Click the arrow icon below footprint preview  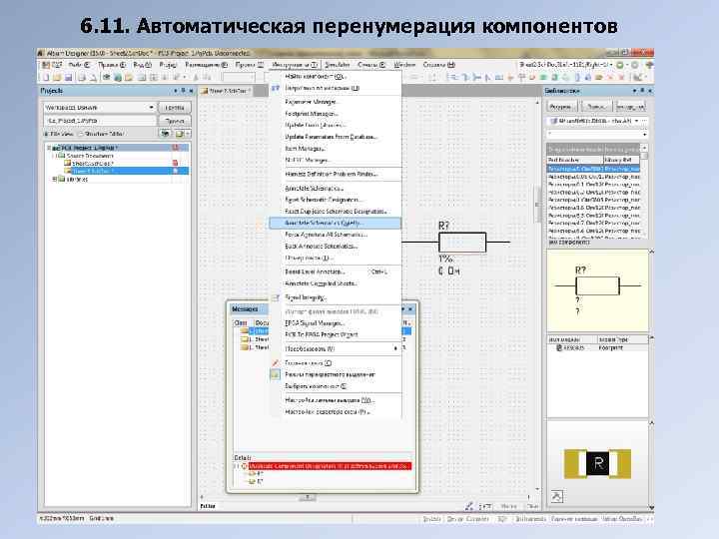(556, 496)
